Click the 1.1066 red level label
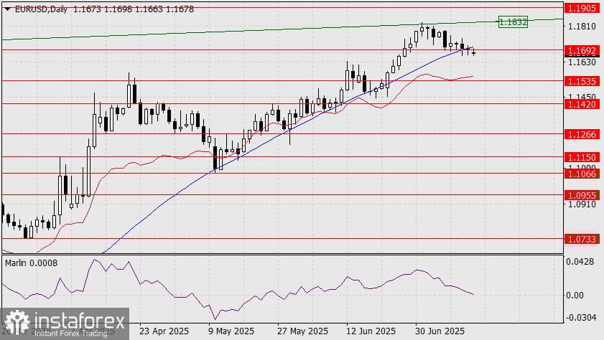The height and width of the screenshot is (340, 604). [582, 174]
